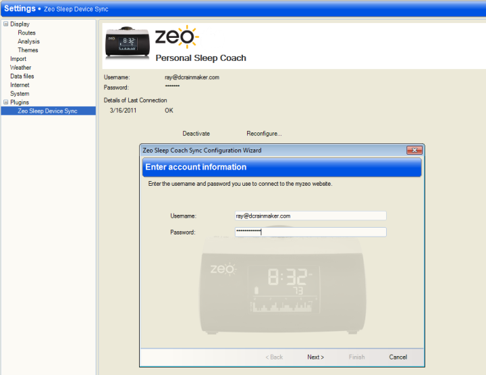486x375 pixels.
Task: Click the Zeo clock product image
Action: tap(128, 43)
